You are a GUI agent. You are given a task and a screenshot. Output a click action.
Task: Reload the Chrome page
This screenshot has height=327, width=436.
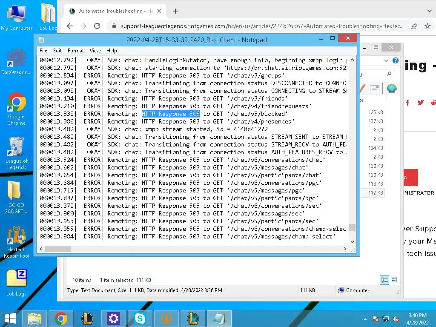pyautogui.click(x=97, y=26)
